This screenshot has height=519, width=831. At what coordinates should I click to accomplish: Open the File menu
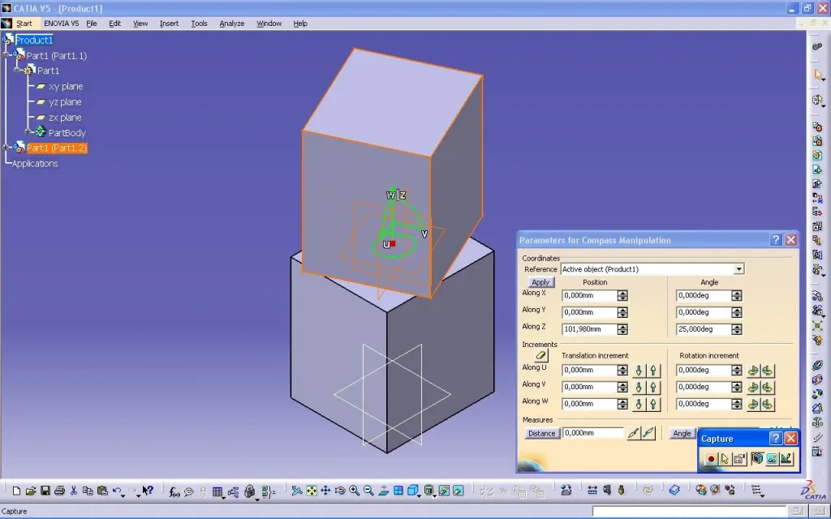pyautogui.click(x=92, y=24)
